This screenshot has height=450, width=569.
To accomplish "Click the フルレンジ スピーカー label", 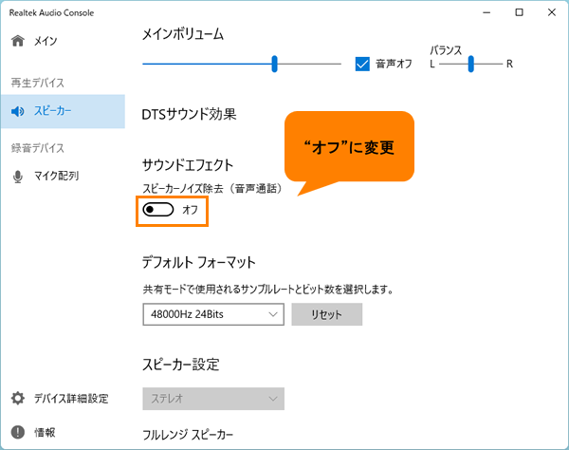I will [x=188, y=435].
